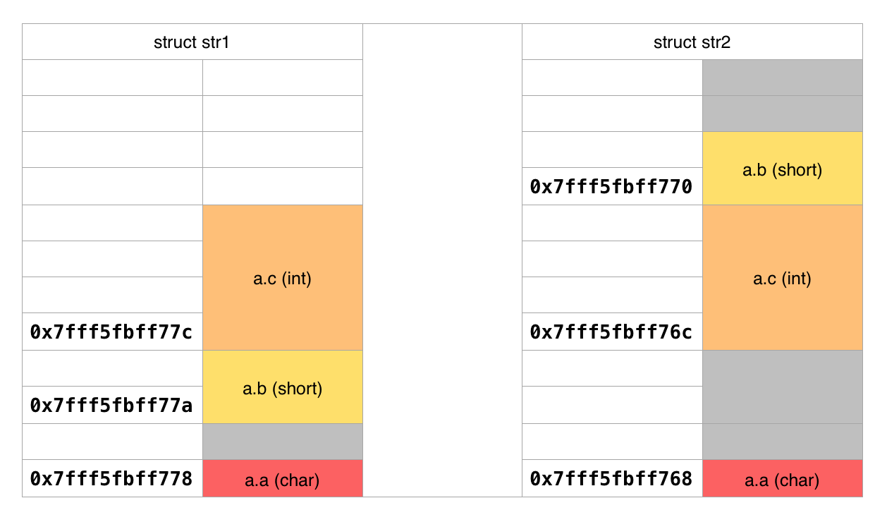Select the address 0x7fff5fbff77a cell

coord(112,405)
